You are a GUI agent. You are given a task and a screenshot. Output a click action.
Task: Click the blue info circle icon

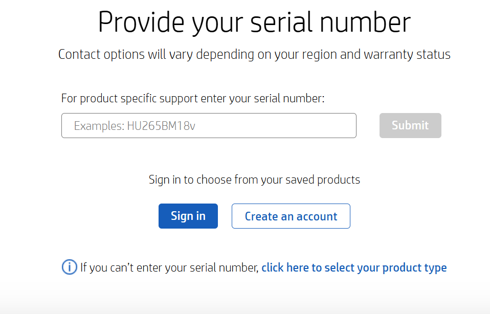[69, 267]
